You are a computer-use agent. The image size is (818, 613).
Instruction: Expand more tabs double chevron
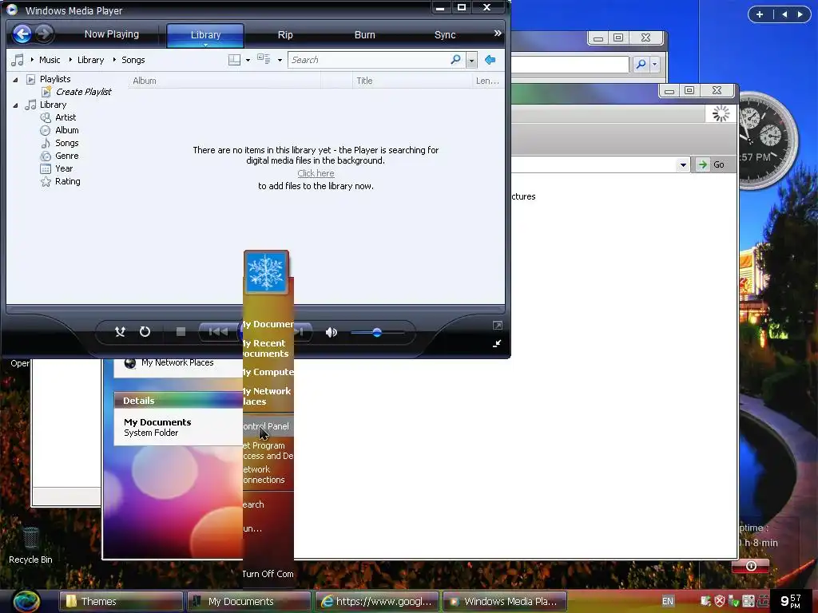(x=498, y=34)
